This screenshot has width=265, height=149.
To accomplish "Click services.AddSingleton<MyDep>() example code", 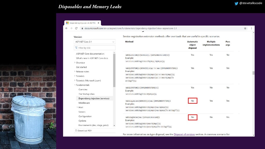I will coord(141,94).
